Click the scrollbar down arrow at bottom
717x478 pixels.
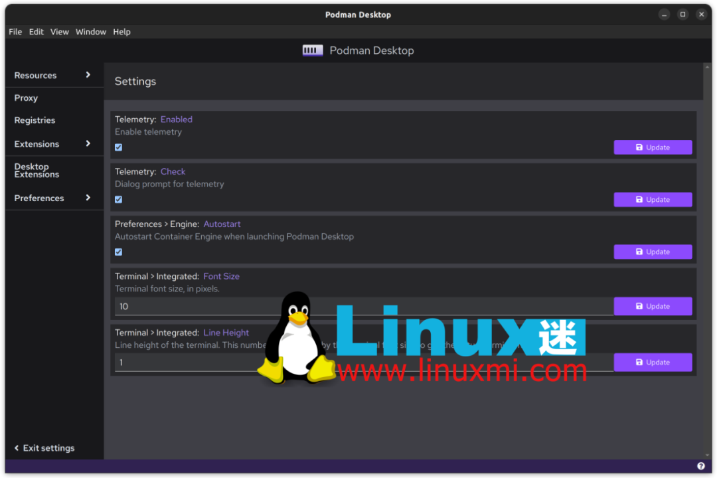point(708,455)
